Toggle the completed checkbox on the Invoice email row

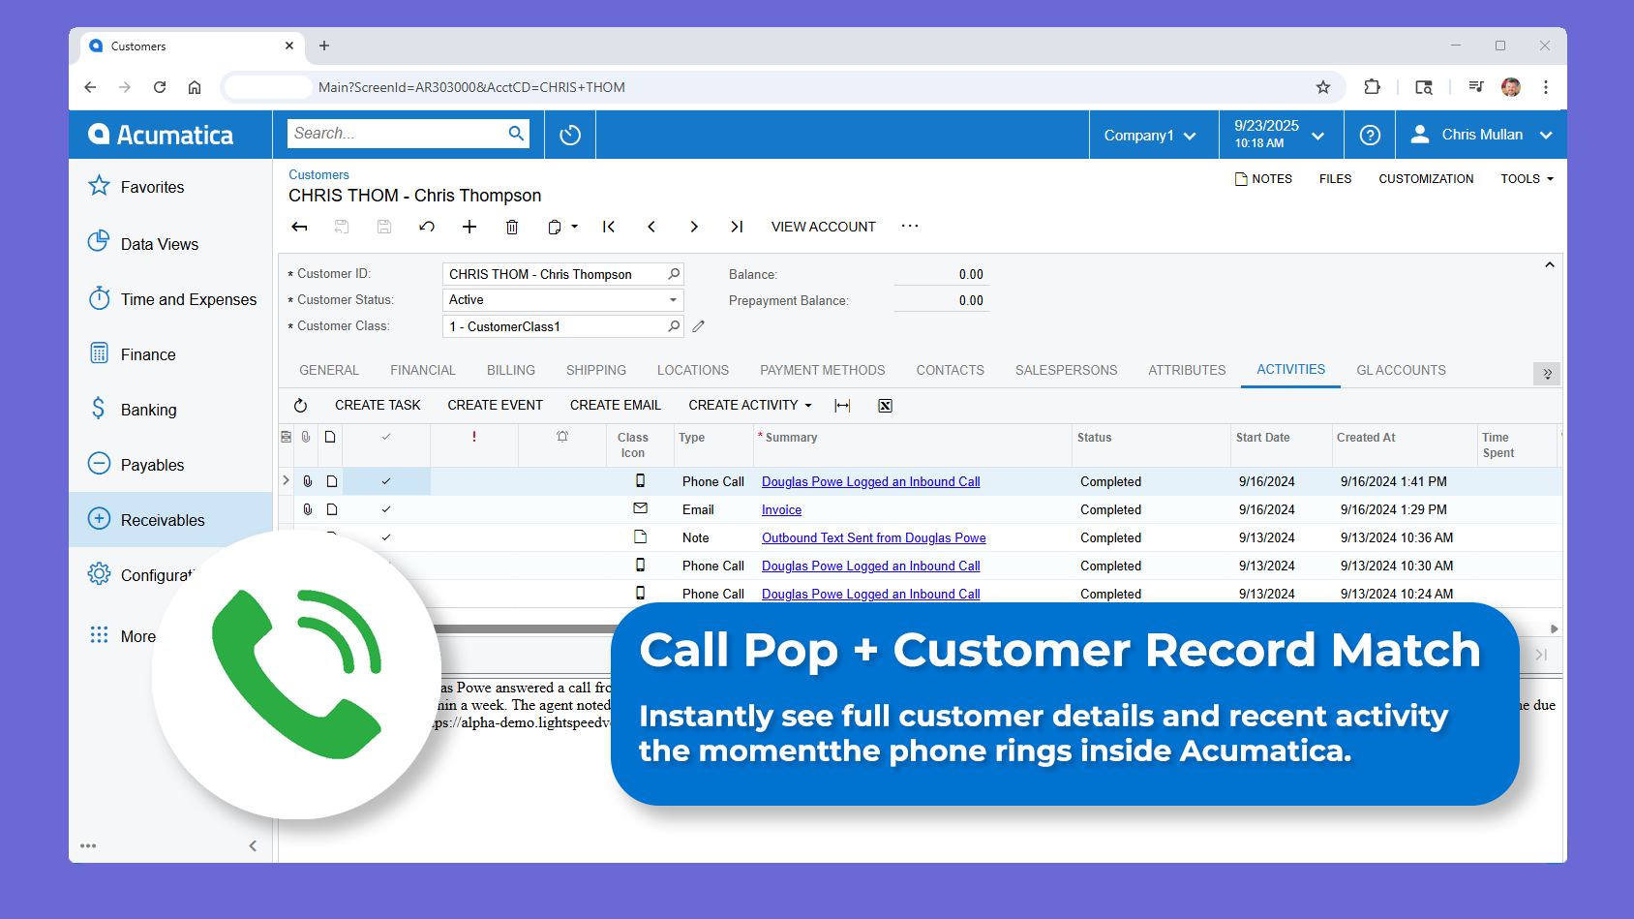point(386,508)
